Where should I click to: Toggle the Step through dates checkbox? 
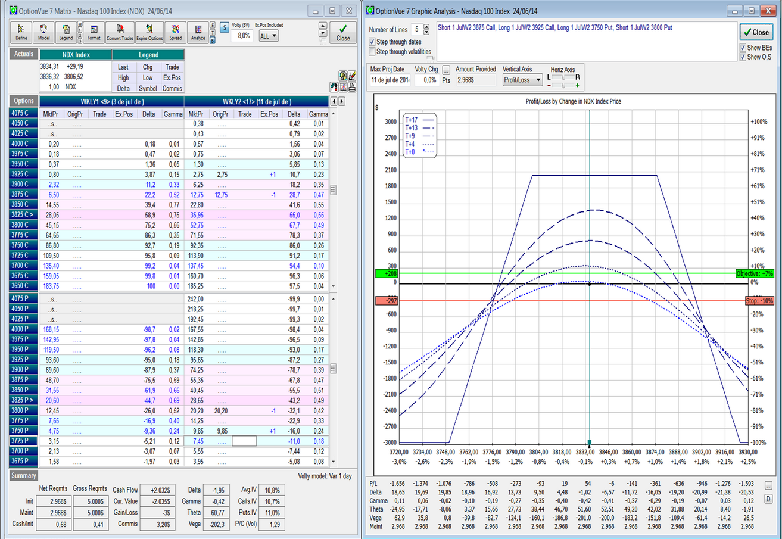[373, 42]
